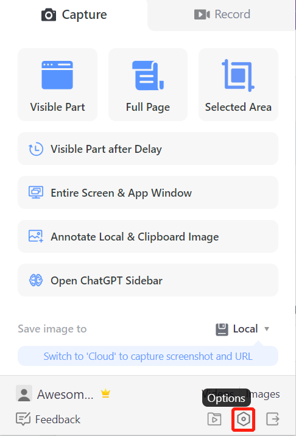Click the monitor icon for Entire Screen capture

(x=36, y=192)
